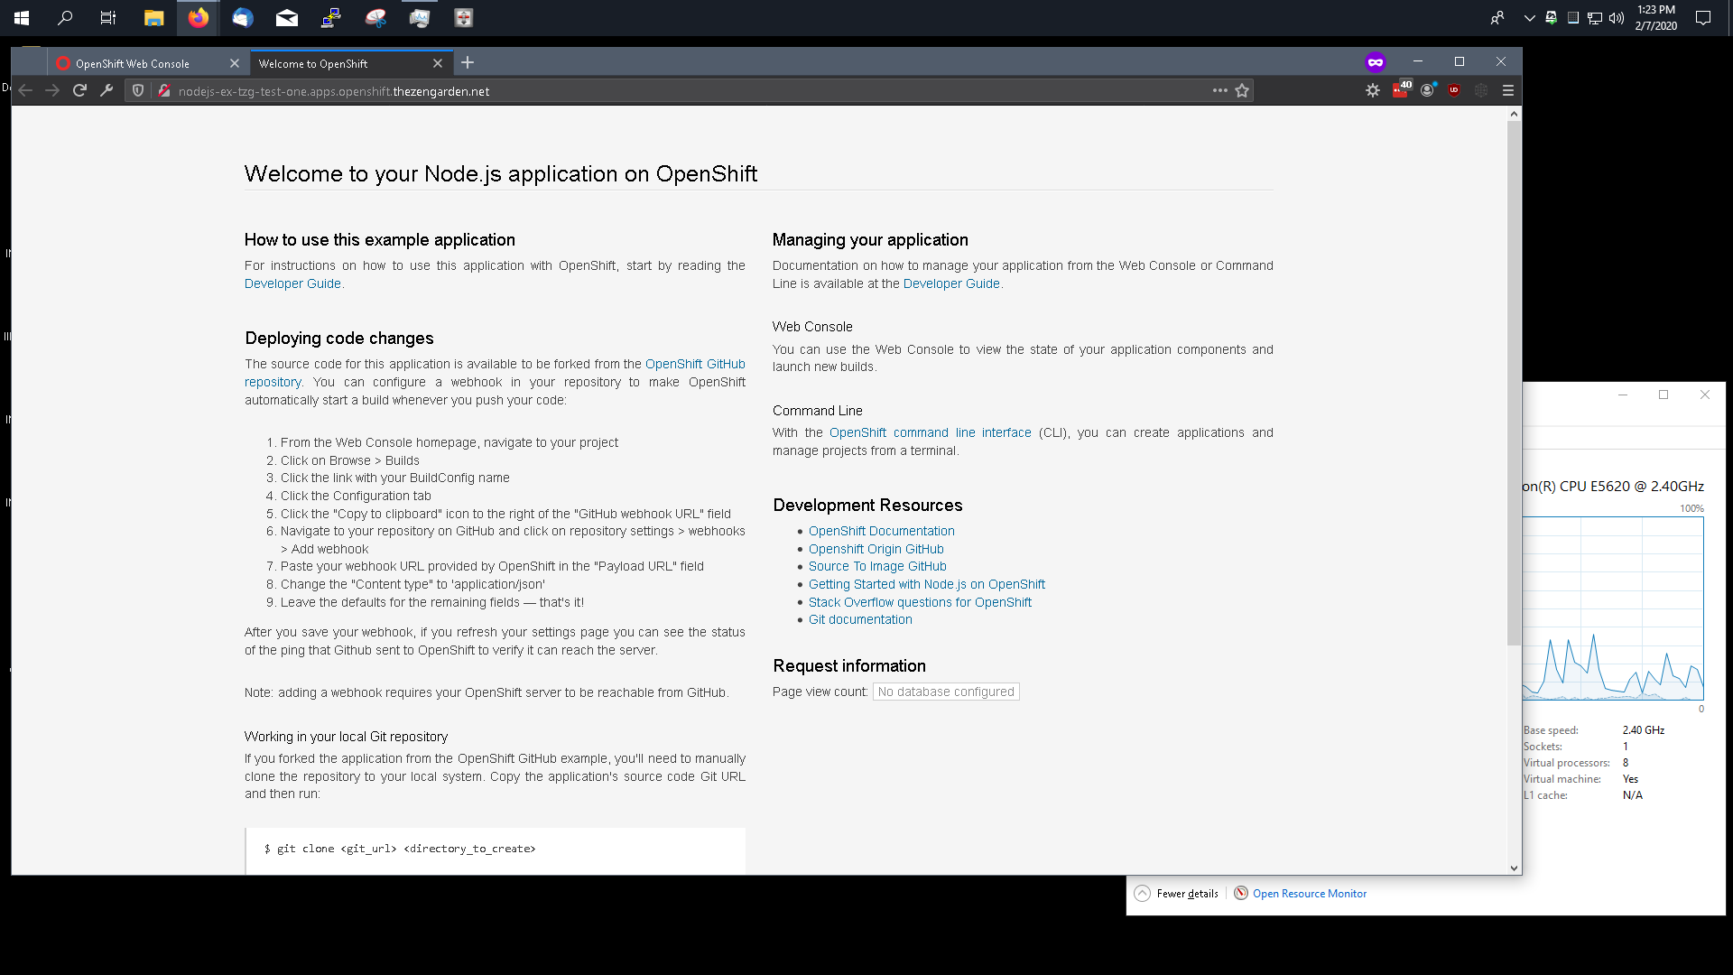Screen dimensions: 1733x975
Task: Open Task View on the taskbar
Action: 108,17
